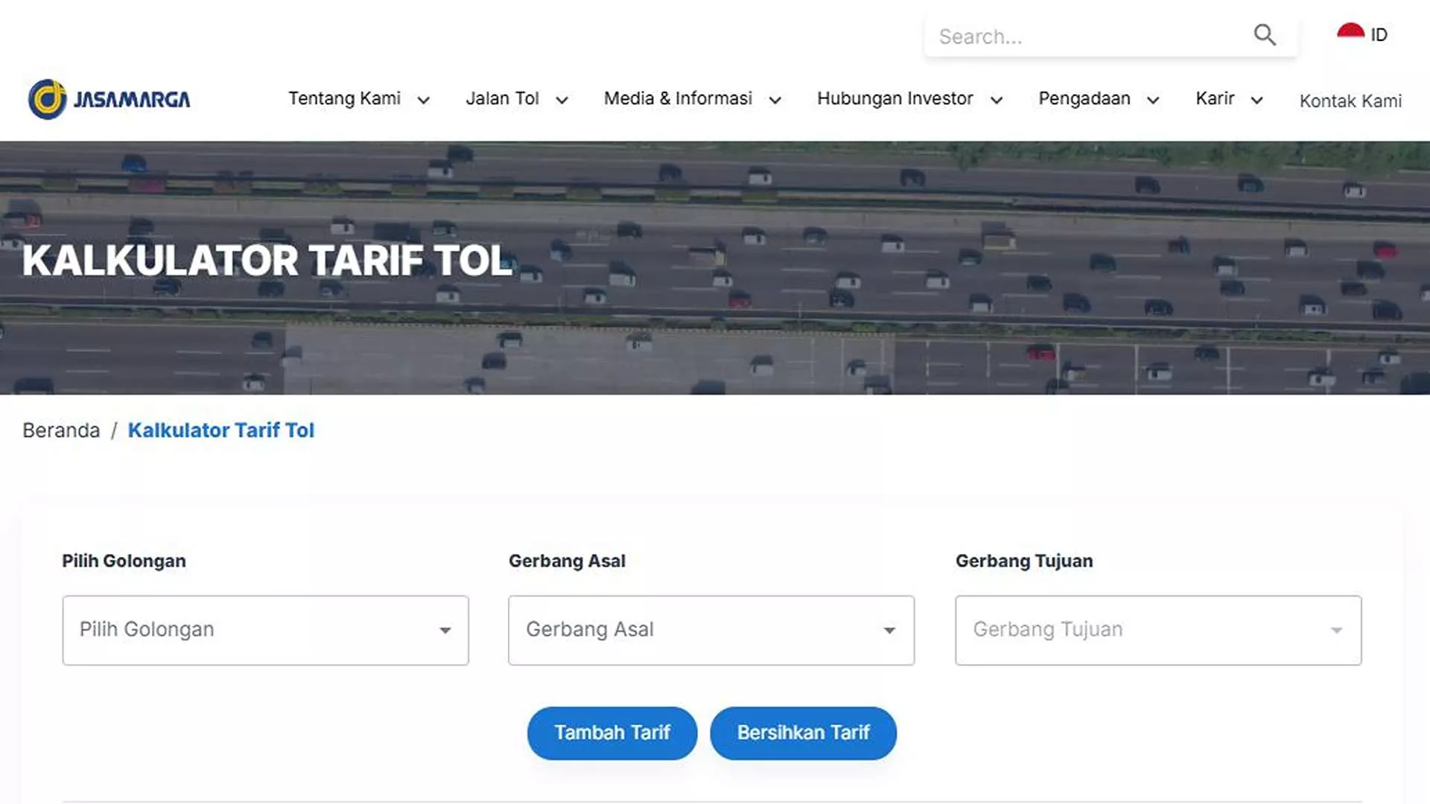Click the chevron beside Karir
1430x804 pixels.
(x=1258, y=100)
